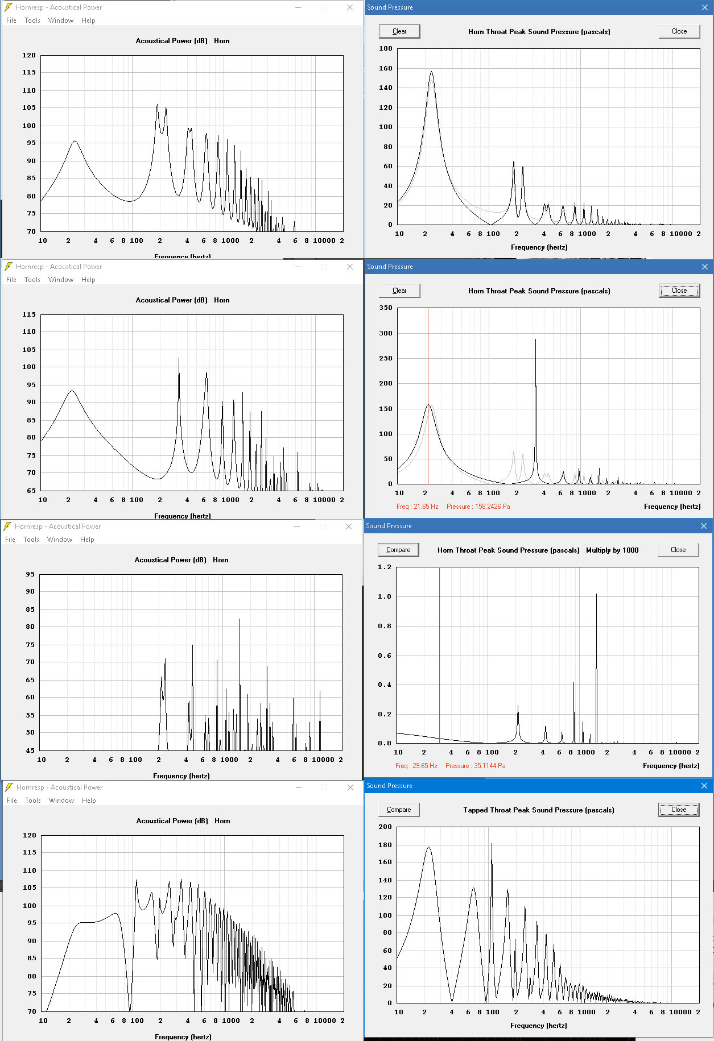Click inside the Tapped Throat pressure plot area

pyautogui.click(x=548, y=915)
